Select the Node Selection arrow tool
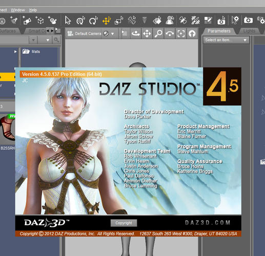Screen dimensions: 265x256 tap(68, 20)
